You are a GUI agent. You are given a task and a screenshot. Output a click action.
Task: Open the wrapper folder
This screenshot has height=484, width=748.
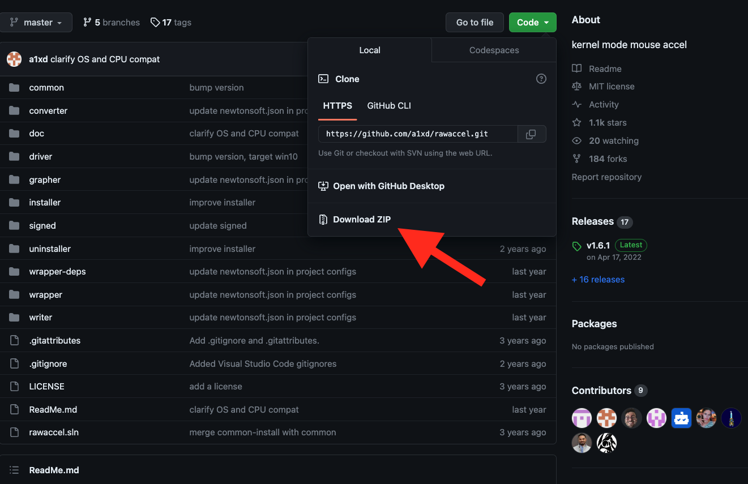coord(46,295)
